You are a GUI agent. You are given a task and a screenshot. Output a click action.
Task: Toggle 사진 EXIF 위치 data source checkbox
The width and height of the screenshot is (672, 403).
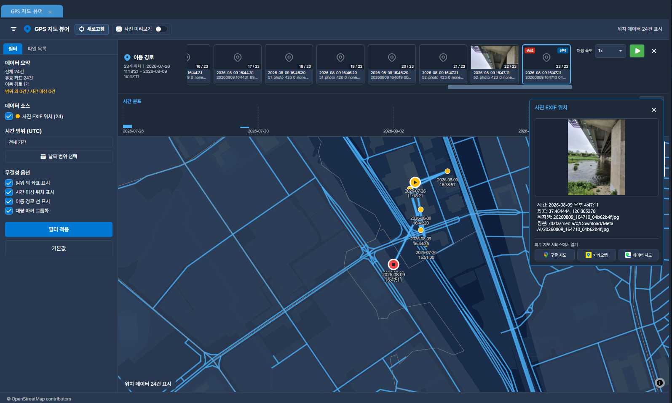pyautogui.click(x=9, y=117)
